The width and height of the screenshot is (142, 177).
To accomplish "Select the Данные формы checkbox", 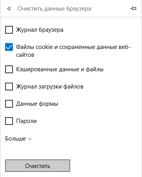I will click(9, 104).
